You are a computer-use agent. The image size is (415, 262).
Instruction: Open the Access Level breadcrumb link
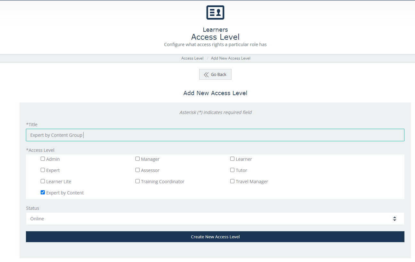pyautogui.click(x=192, y=58)
